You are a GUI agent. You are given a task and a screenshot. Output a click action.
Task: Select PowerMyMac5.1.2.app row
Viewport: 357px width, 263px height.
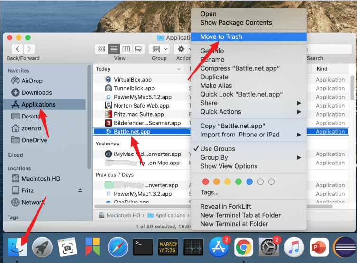[x=142, y=97]
